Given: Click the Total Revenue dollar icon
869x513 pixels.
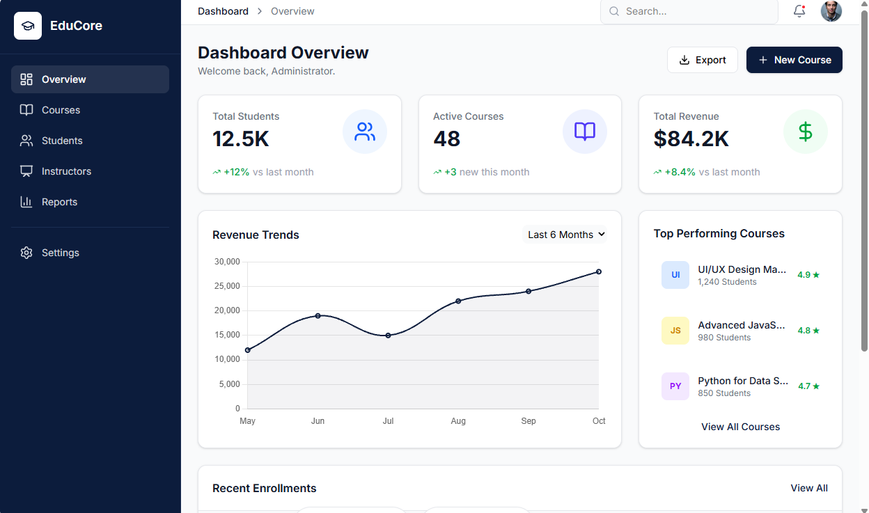Looking at the screenshot, I should point(805,132).
